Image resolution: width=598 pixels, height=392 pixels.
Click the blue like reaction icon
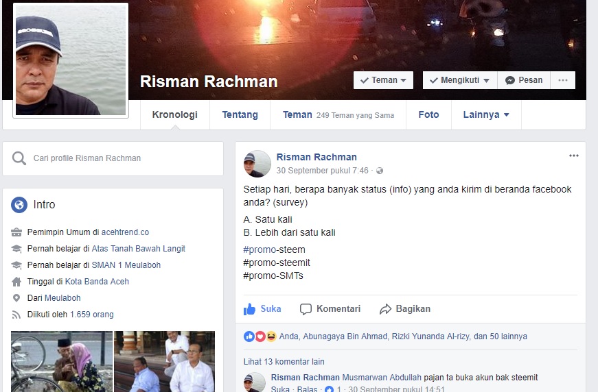(x=249, y=336)
